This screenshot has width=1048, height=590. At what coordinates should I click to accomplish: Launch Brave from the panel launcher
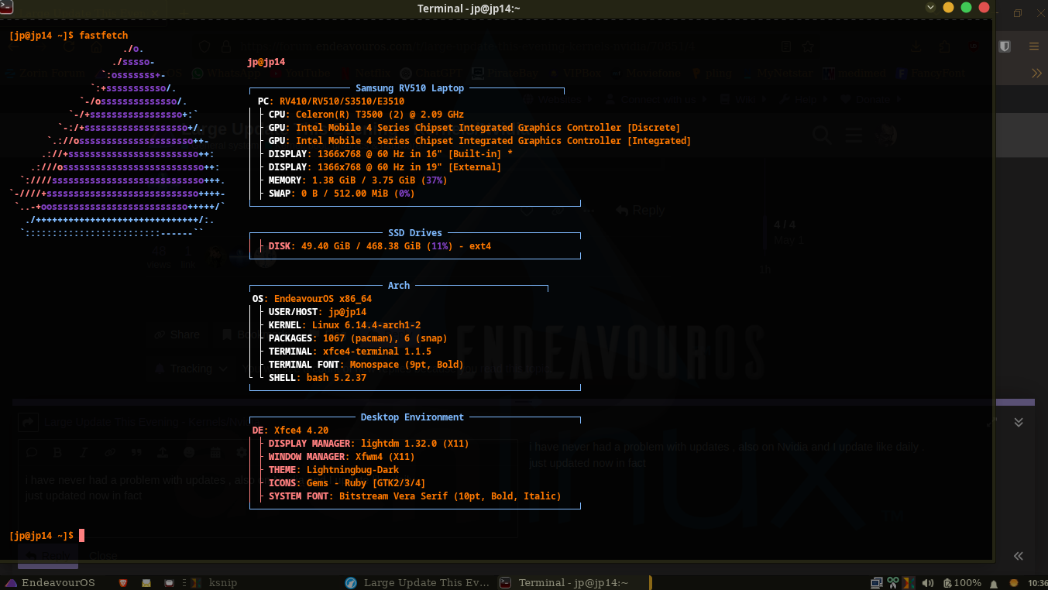click(122, 582)
